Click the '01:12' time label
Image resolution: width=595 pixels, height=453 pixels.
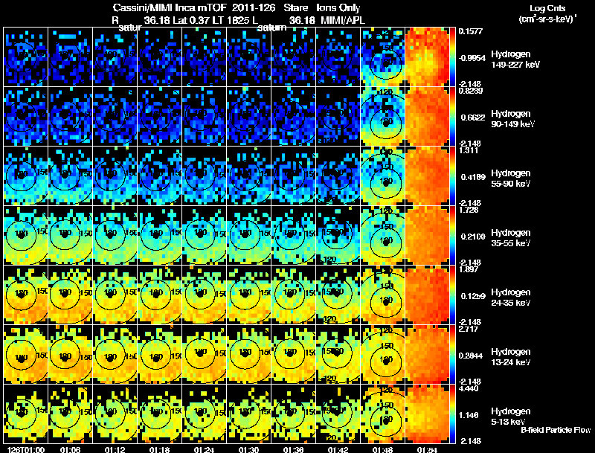pos(115,450)
